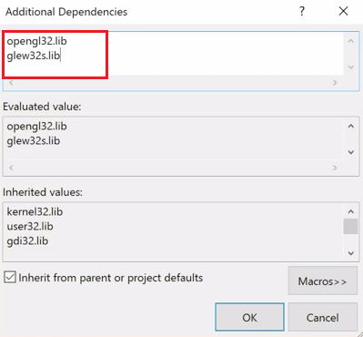This screenshot has height=337, width=363.
Task: Select user32.lib in Inherited values
Action: click(x=30, y=226)
